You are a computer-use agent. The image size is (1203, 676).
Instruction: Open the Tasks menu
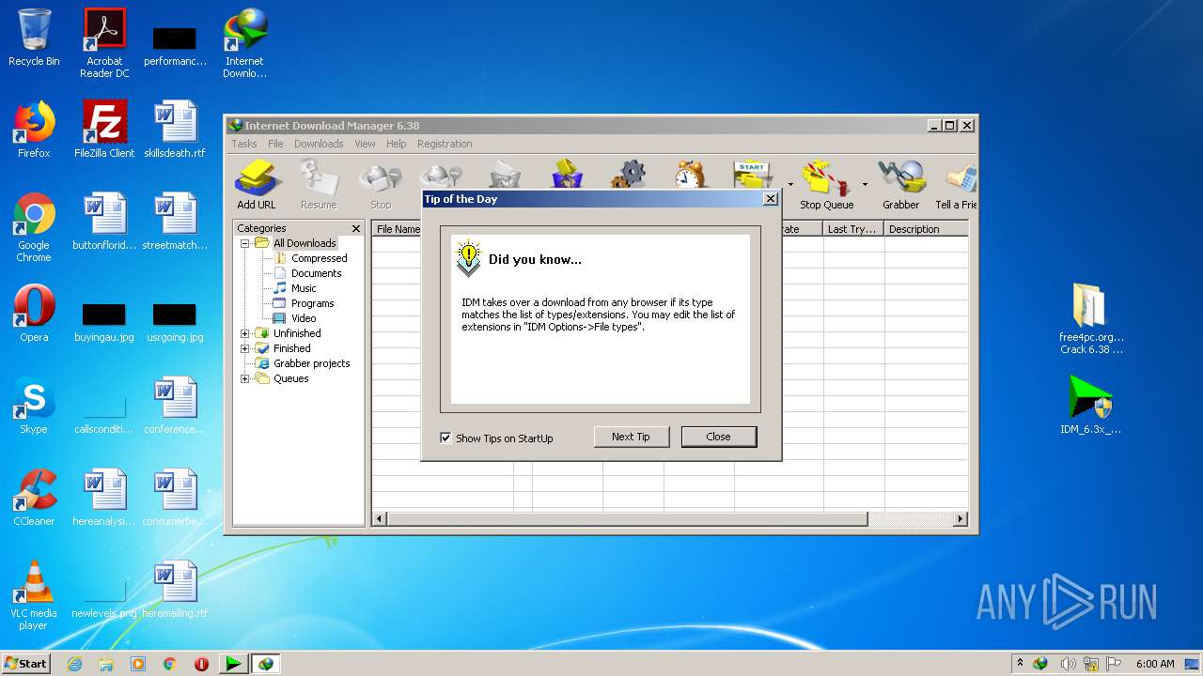pyautogui.click(x=244, y=144)
